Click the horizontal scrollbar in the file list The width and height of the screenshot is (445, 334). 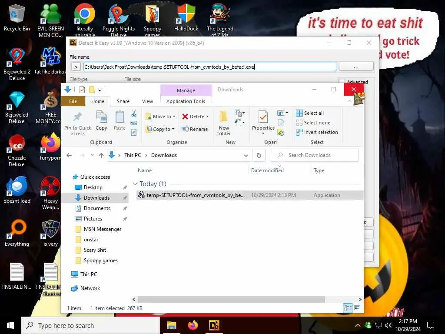point(231,299)
